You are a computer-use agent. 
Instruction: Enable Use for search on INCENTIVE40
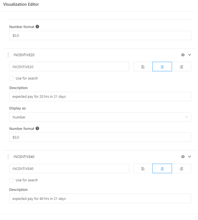(x=11, y=180)
